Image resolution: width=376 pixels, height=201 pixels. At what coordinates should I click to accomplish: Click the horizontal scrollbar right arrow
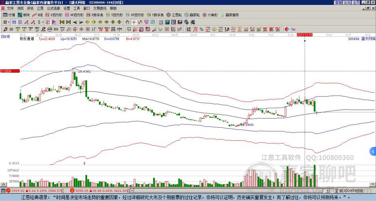pos(328,191)
